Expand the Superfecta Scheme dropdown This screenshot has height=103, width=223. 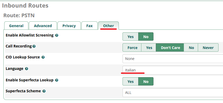coord(173,93)
